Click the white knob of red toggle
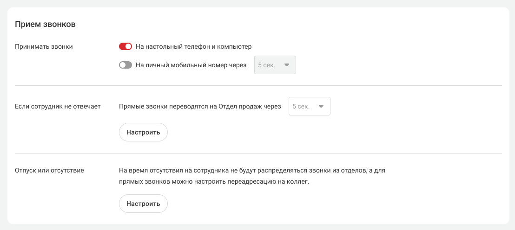 click(x=129, y=46)
